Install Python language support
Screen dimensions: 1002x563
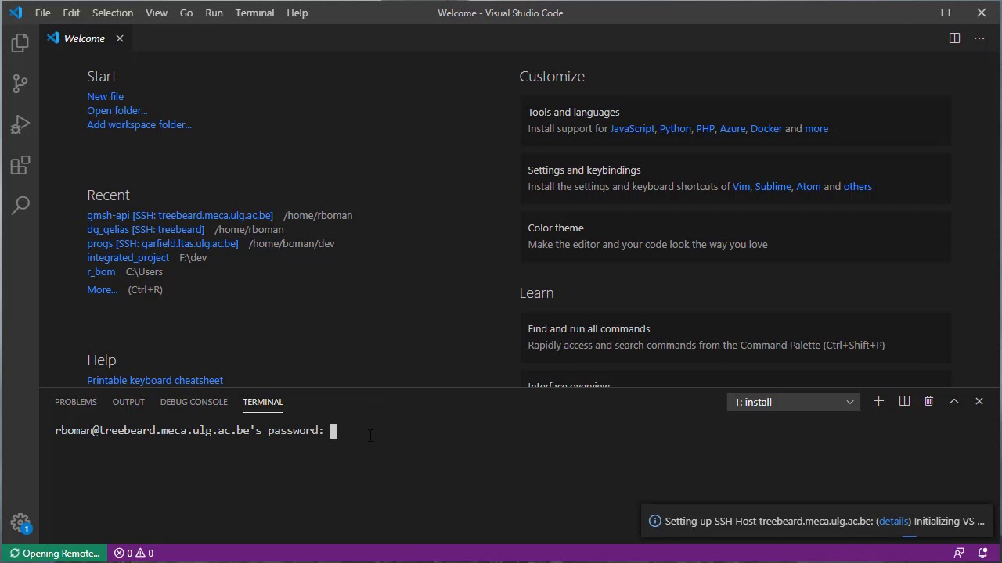coord(675,128)
